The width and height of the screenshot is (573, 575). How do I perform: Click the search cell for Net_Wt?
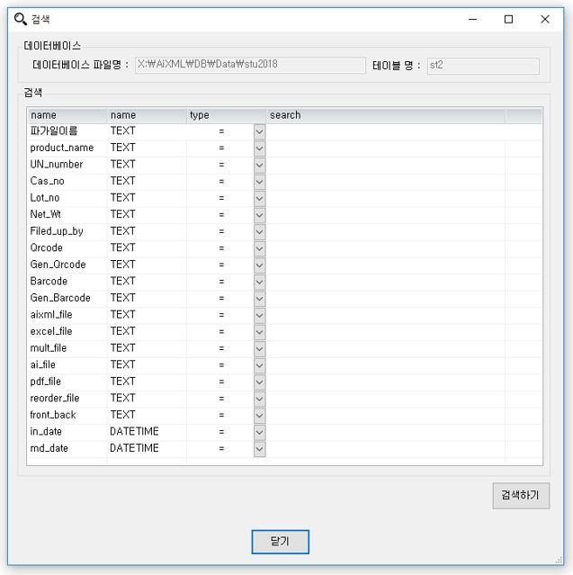pos(385,215)
